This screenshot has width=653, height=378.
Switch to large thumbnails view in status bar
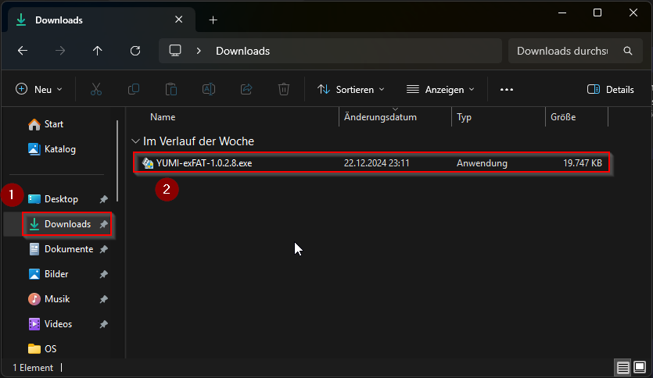[640, 368]
